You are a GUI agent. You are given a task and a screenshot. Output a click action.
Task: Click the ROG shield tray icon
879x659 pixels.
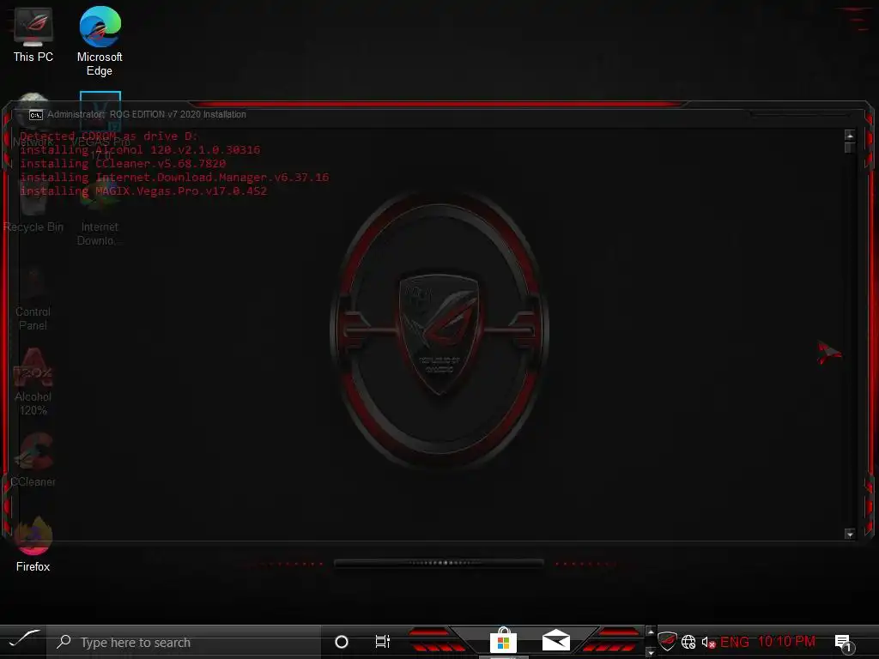click(x=667, y=641)
